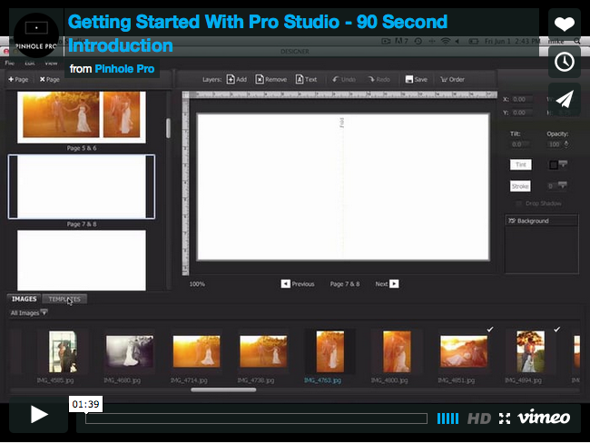Screen dimensions: 590x443
Task: Click the battery icon in menu bar
Action: click(x=473, y=41)
